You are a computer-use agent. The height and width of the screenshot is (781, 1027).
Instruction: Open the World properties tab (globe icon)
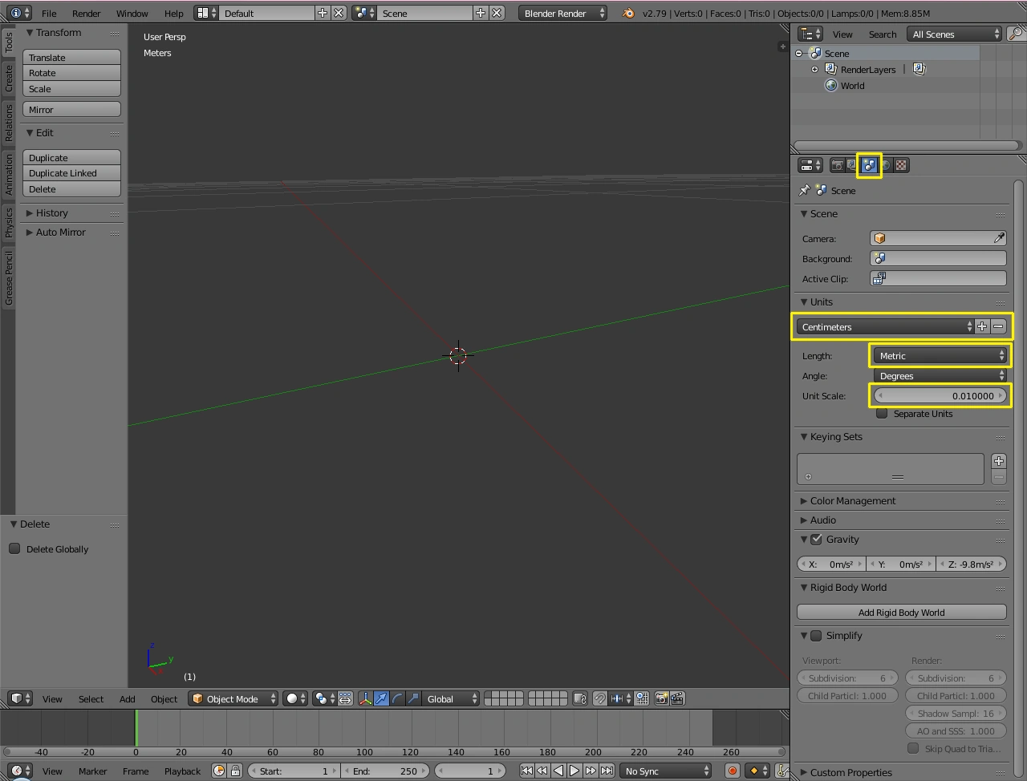coord(885,165)
